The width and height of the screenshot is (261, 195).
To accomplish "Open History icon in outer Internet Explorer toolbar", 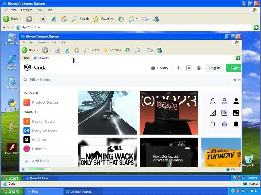I will click(121, 19).
